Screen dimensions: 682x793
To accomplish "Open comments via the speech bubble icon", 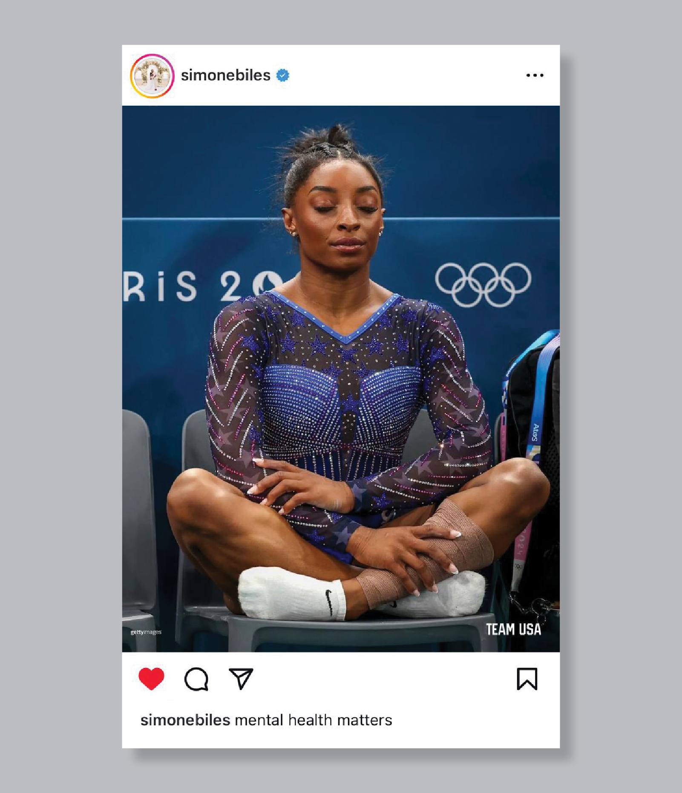I will [x=196, y=679].
